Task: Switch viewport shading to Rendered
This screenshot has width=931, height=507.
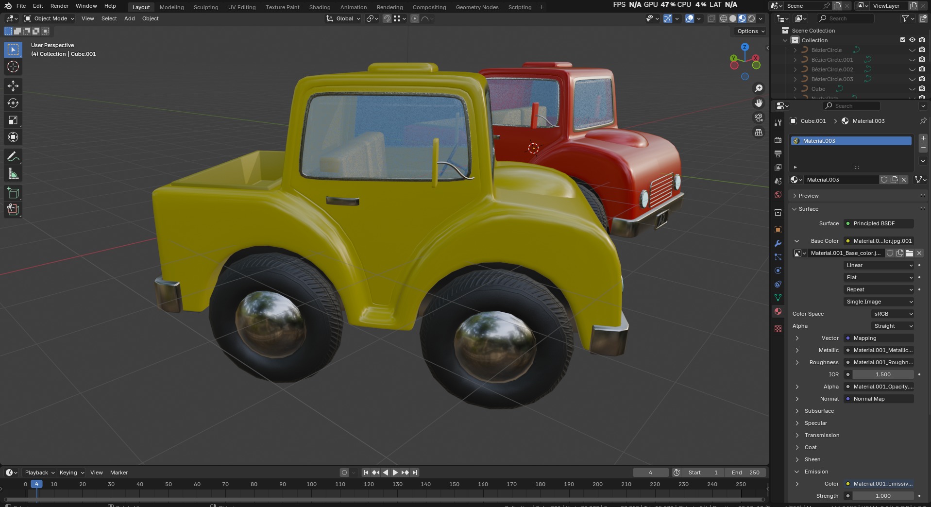Action: 751,18
